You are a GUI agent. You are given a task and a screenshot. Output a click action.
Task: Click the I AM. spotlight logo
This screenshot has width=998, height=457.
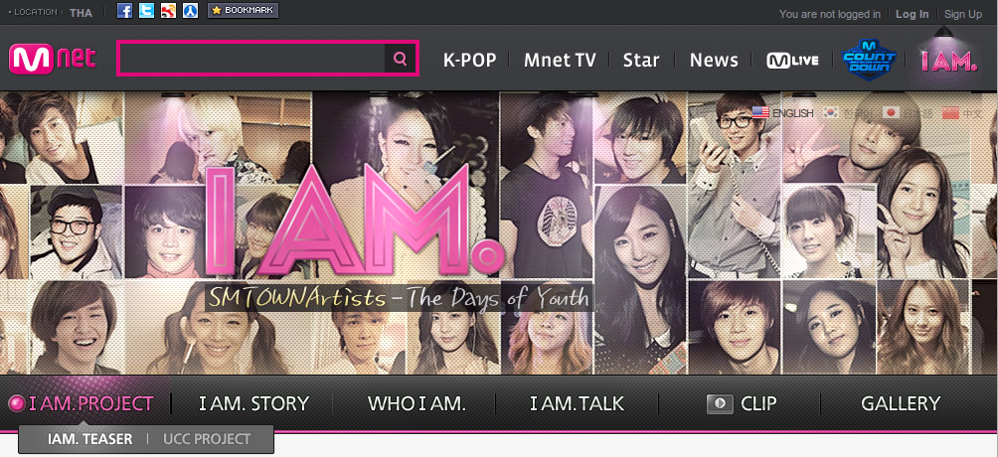[x=949, y=61]
